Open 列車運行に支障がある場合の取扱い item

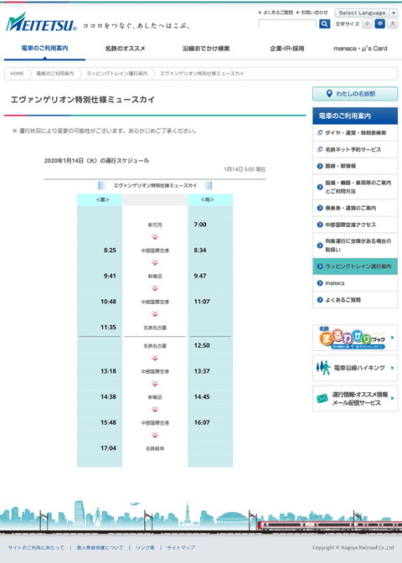click(x=355, y=245)
